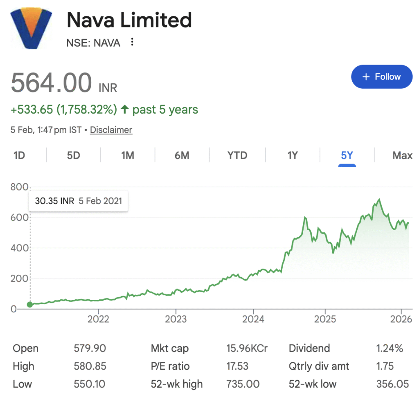Click the NSE: NAVA ticker text
Viewport: 419px width, 404px height.
pyautogui.click(x=93, y=43)
